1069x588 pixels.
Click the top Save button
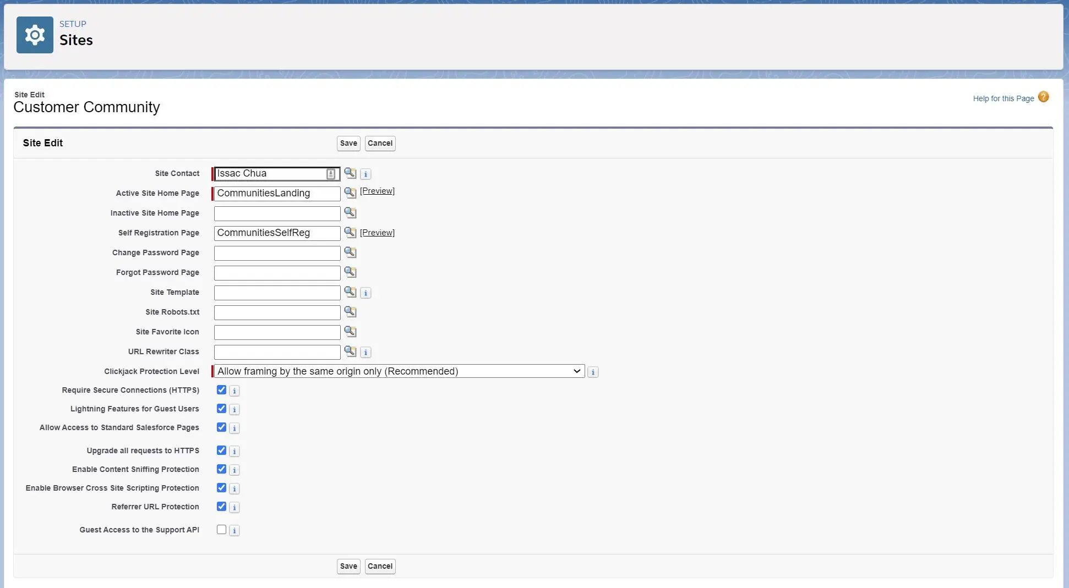[348, 144]
